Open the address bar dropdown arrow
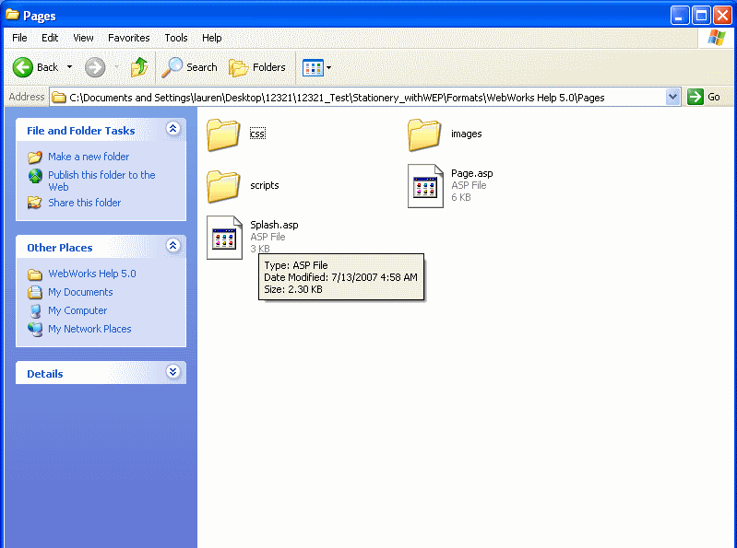Viewport: 737px width, 548px height. [672, 97]
